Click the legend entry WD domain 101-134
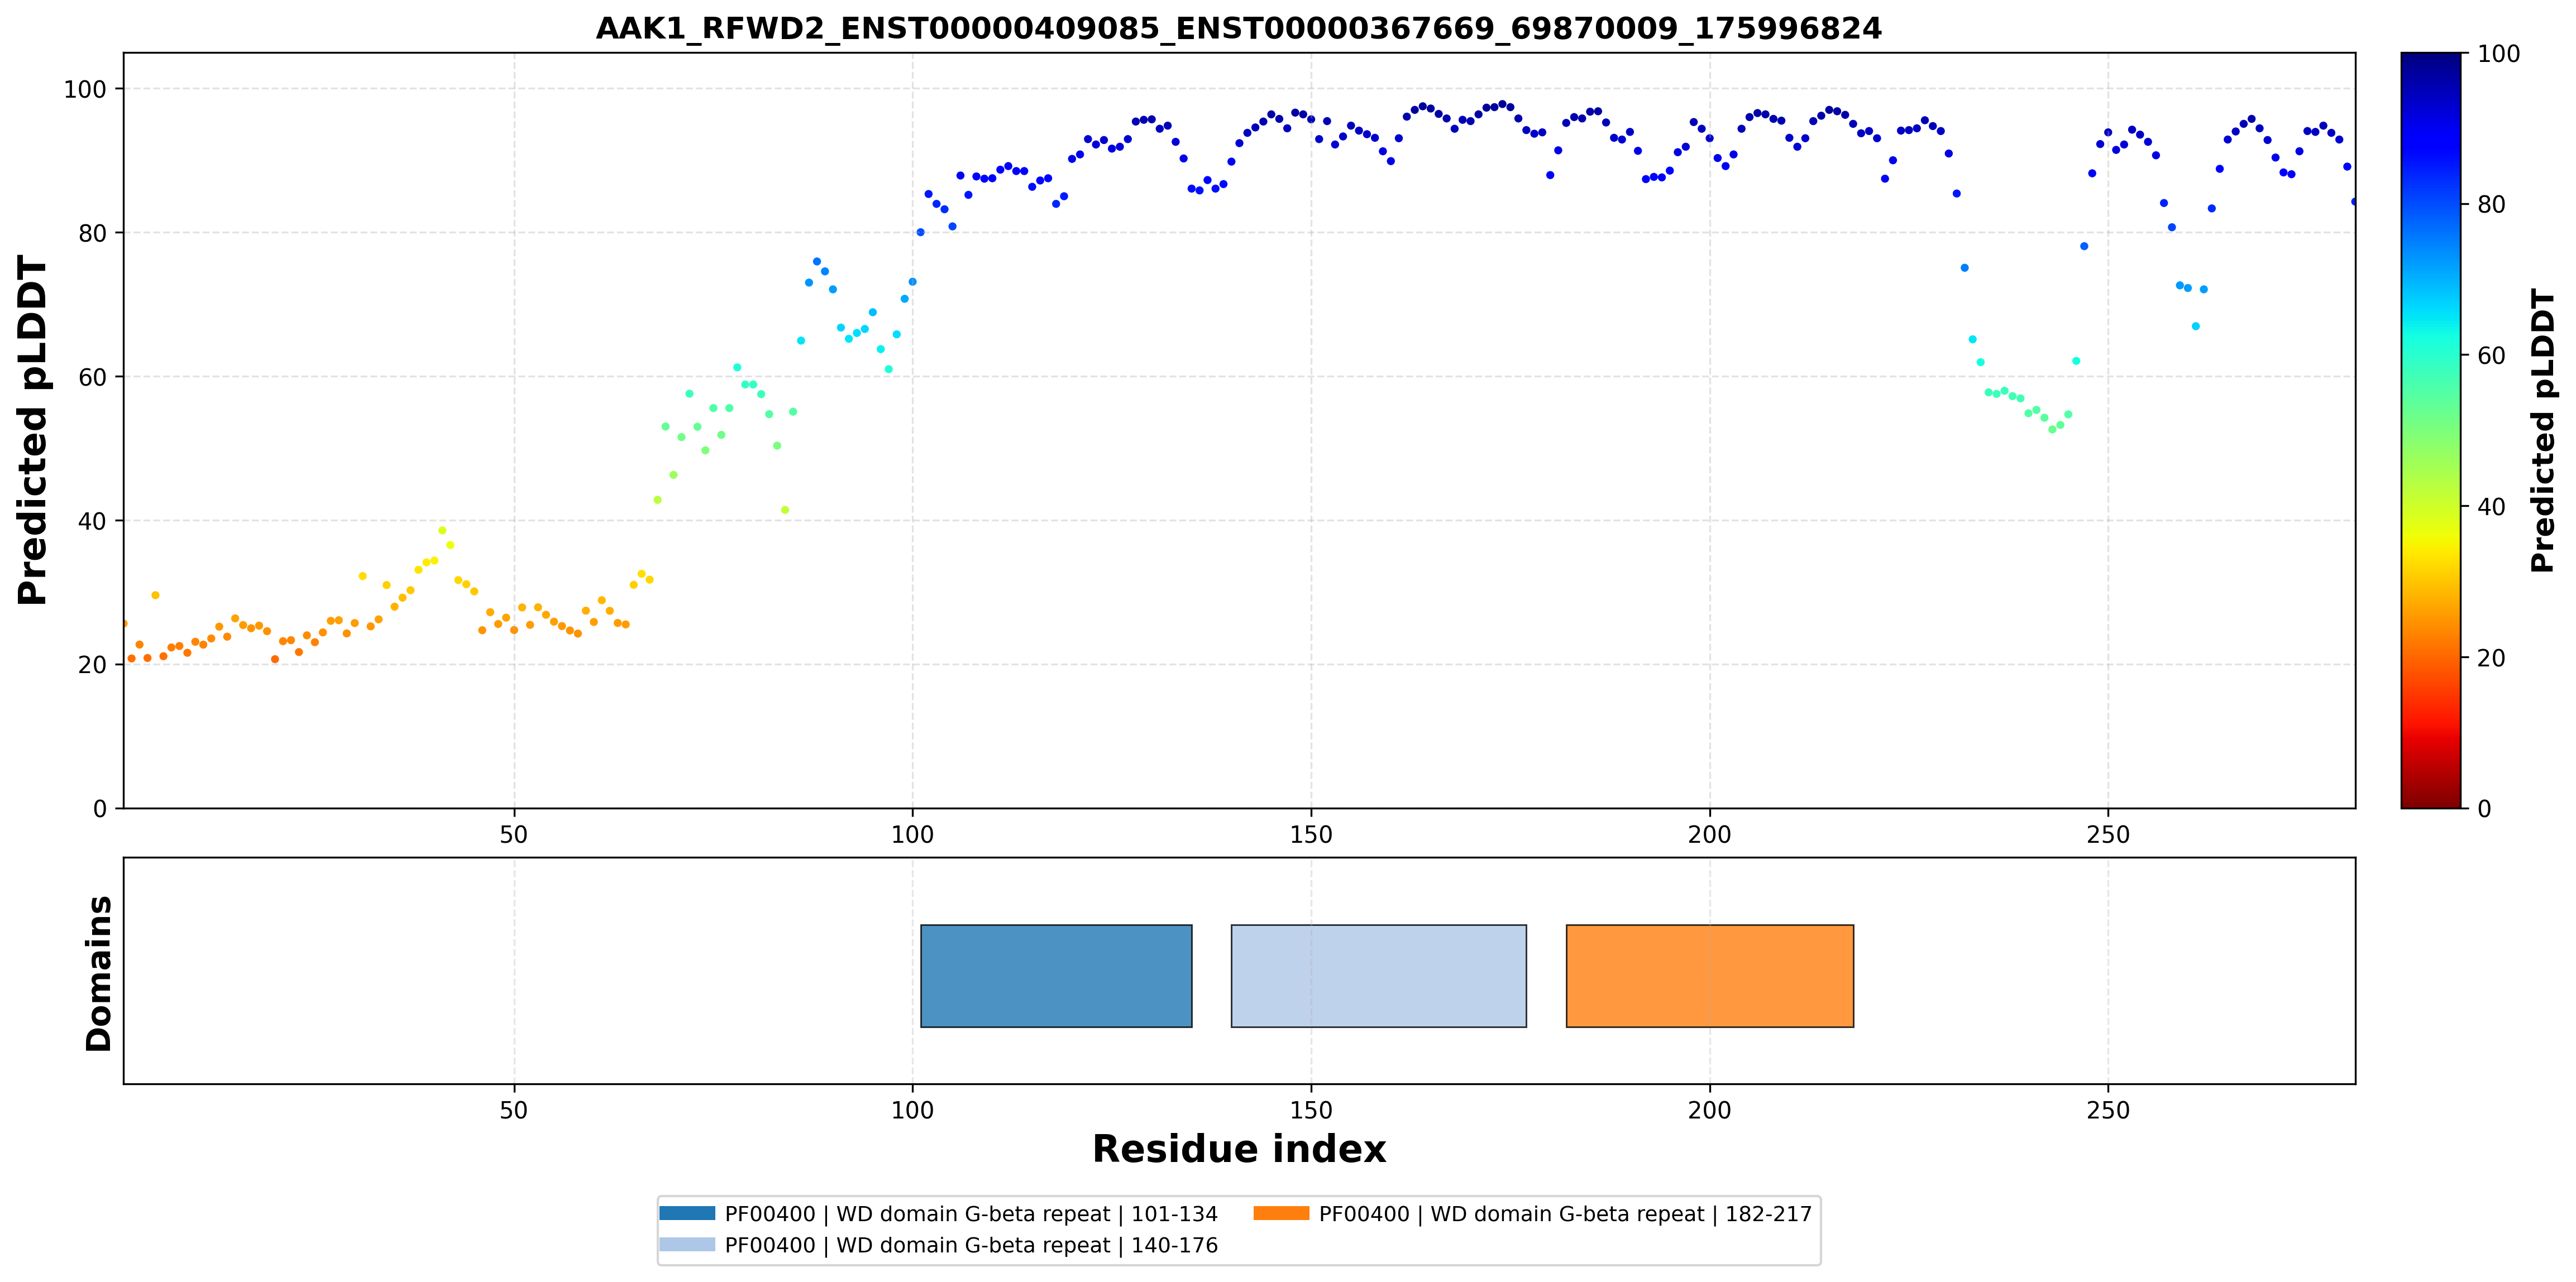This screenshot has width=2576, height=1282. pyautogui.click(x=971, y=1214)
